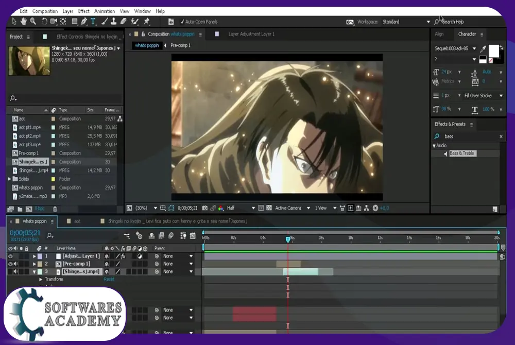Open the Layer menu

click(x=67, y=11)
